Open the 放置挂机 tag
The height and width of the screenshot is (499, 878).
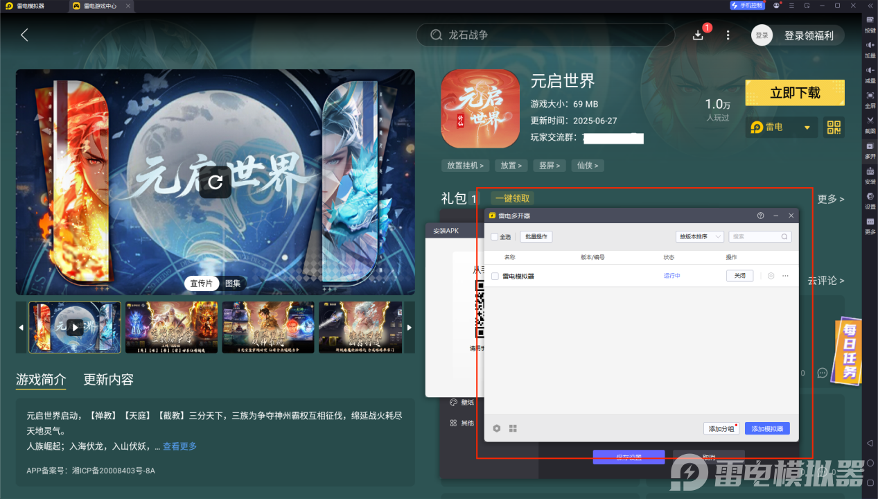(465, 166)
